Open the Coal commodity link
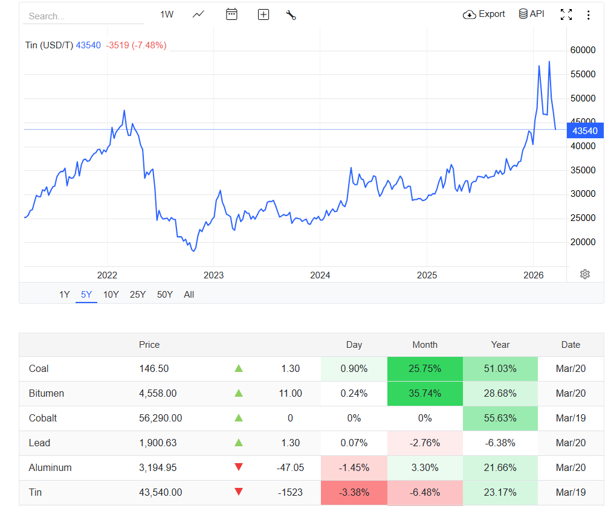Screen dimensions: 614x506 pyautogui.click(x=39, y=368)
